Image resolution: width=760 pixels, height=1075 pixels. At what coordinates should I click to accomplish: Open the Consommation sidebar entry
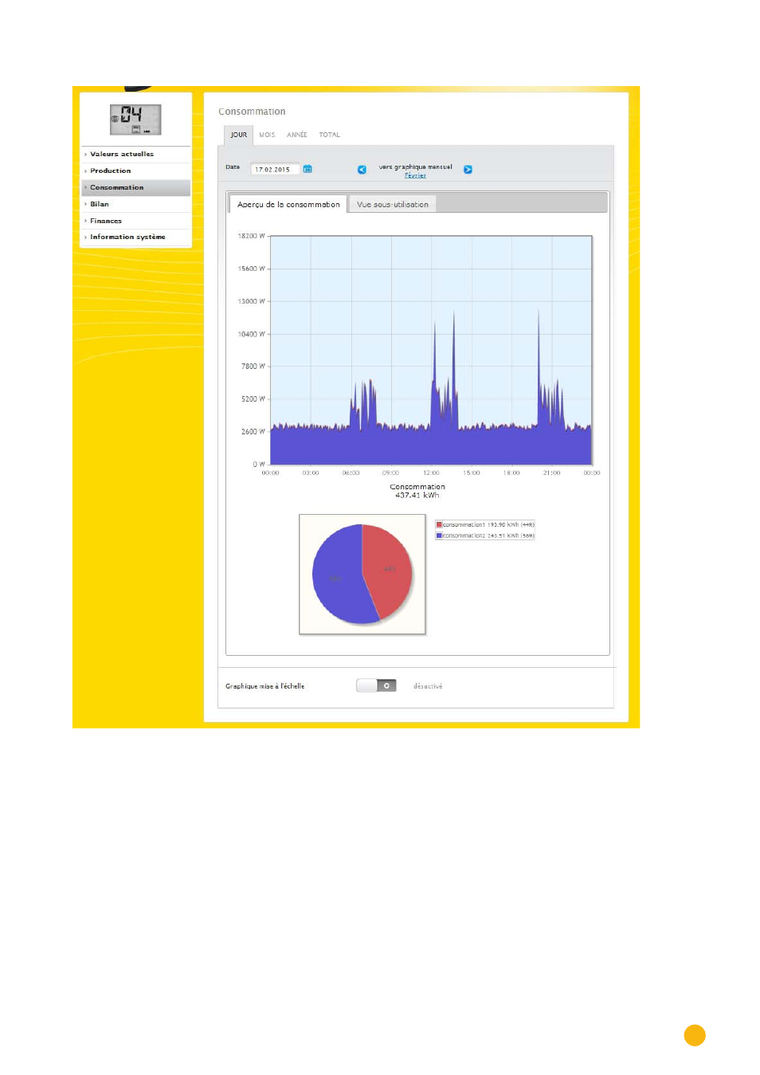click(x=135, y=187)
